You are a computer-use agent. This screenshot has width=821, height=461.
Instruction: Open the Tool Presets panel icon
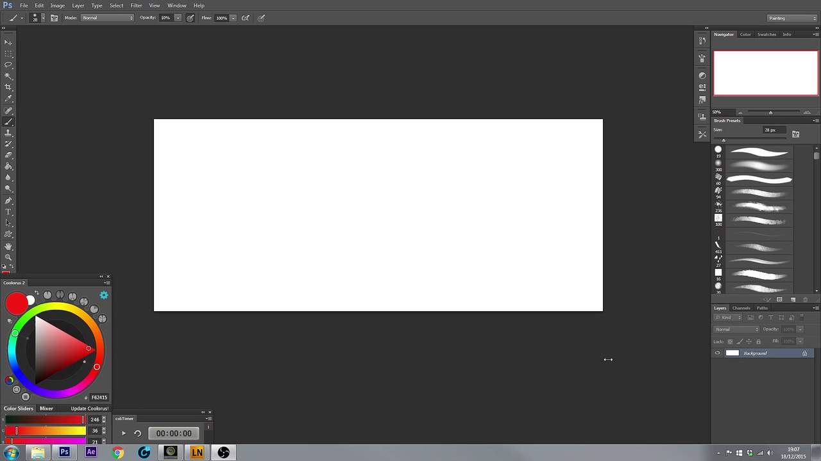click(702, 134)
